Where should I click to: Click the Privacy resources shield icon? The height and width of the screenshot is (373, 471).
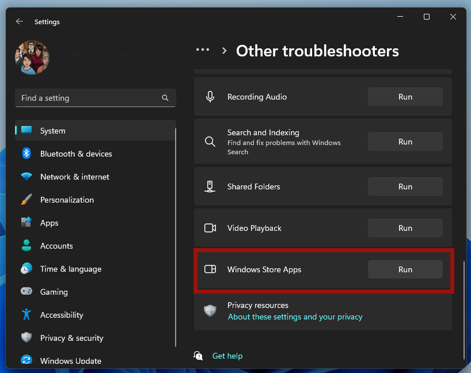coord(210,311)
